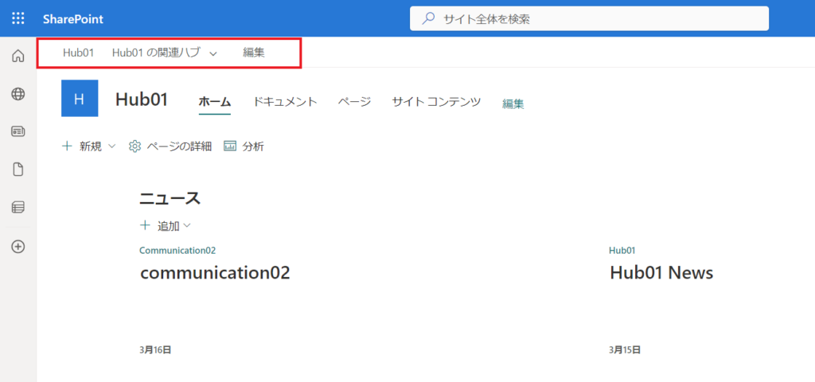Image resolution: width=815 pixels, height=382 pixels.
Task: Open the Communication02 site link
Action: [x=177, y=250]
